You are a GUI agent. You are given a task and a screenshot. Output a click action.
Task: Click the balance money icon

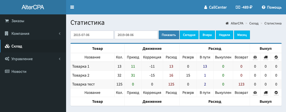(x=238, y=7)
